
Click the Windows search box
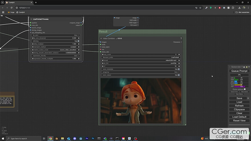[x=23, y=138]
